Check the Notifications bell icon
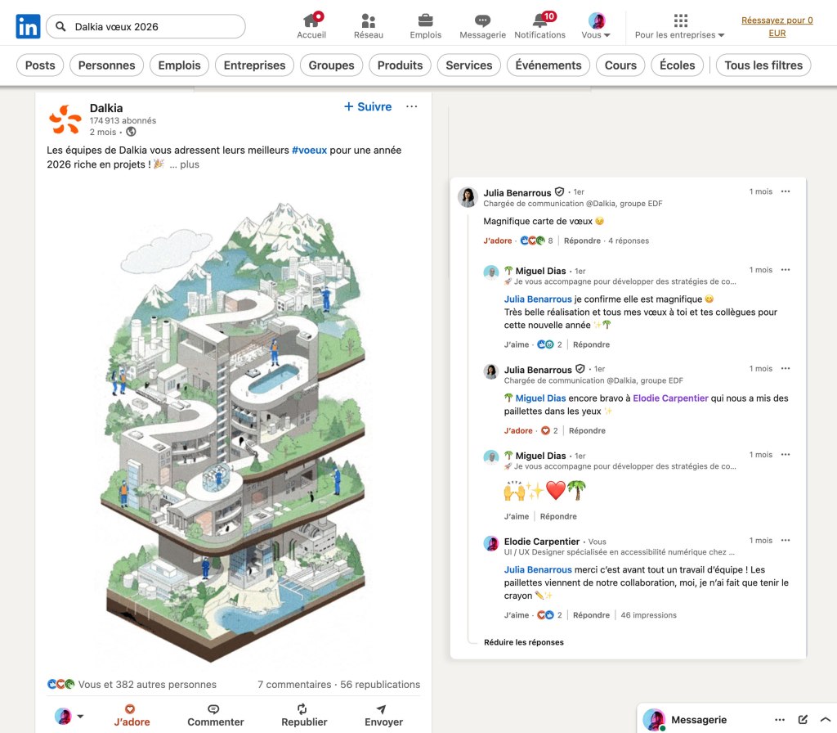 539,20
